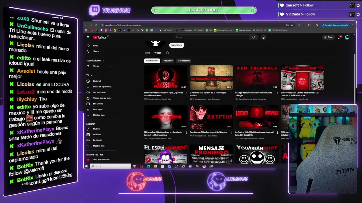Open Ver más tarde playlist
362x203 pixels.
[100, 92]
